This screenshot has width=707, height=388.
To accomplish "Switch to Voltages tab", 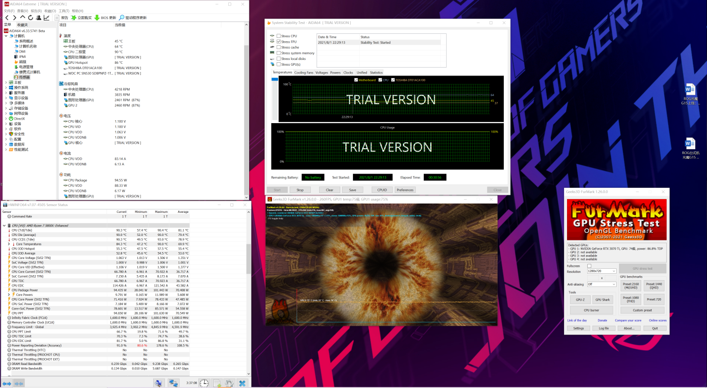I will (322, 73).
